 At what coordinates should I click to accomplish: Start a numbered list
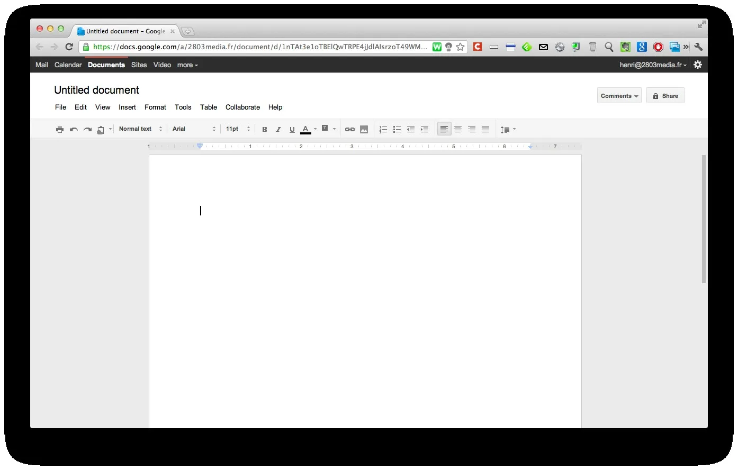tap(383, 130)
